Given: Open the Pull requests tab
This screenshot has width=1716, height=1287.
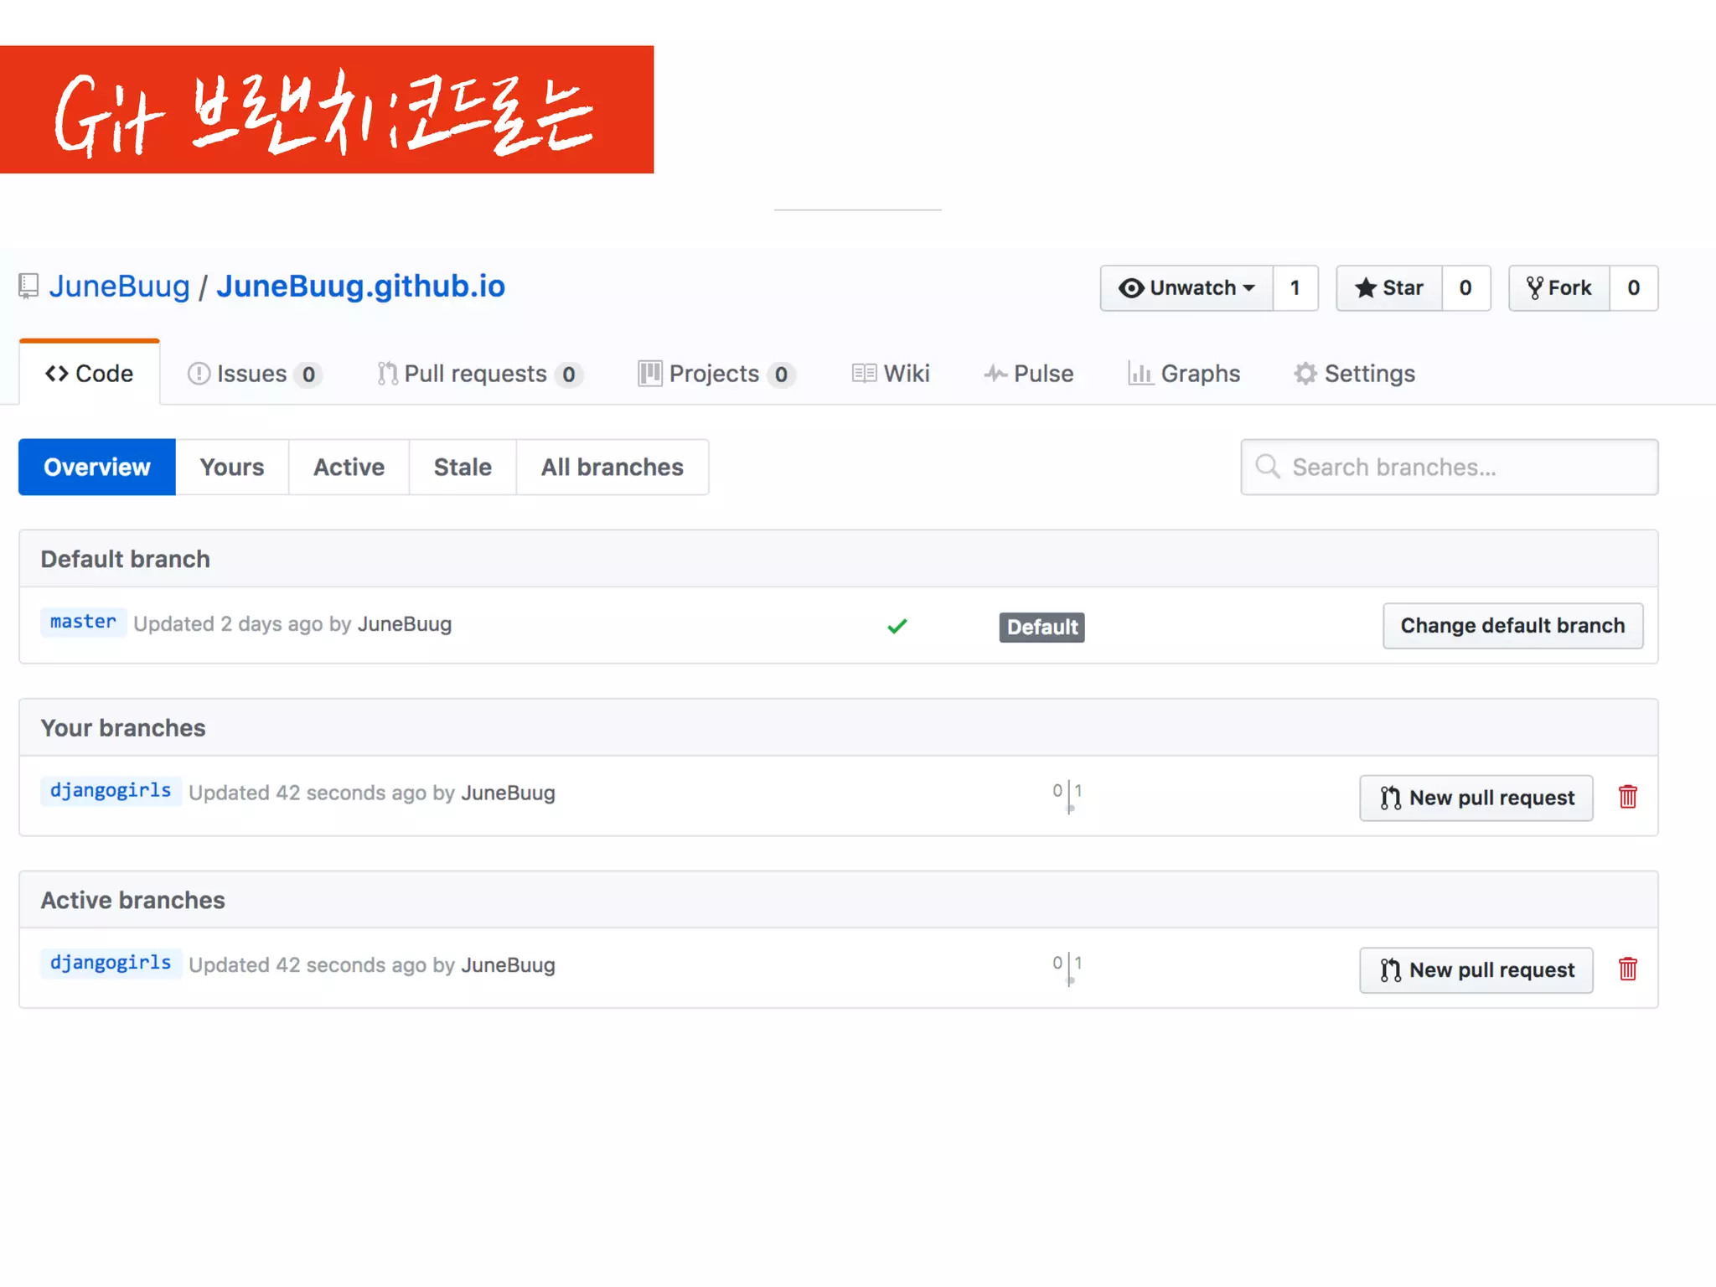Looking at the screenshot, I should (480, 374).
